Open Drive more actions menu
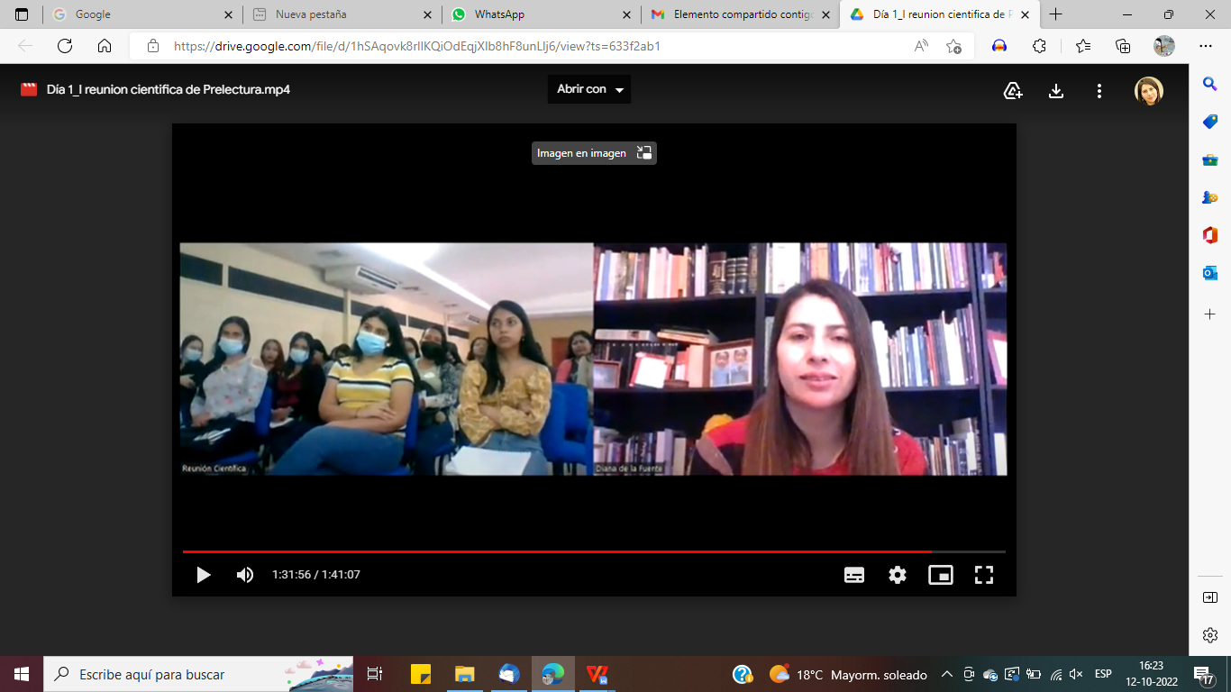 tap(1099, 90)
